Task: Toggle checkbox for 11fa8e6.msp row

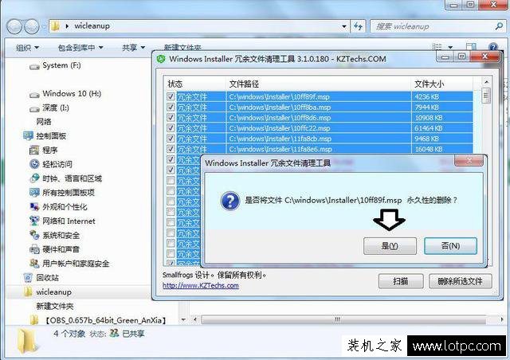Action: pyautogui.click(x=171, y=149)
